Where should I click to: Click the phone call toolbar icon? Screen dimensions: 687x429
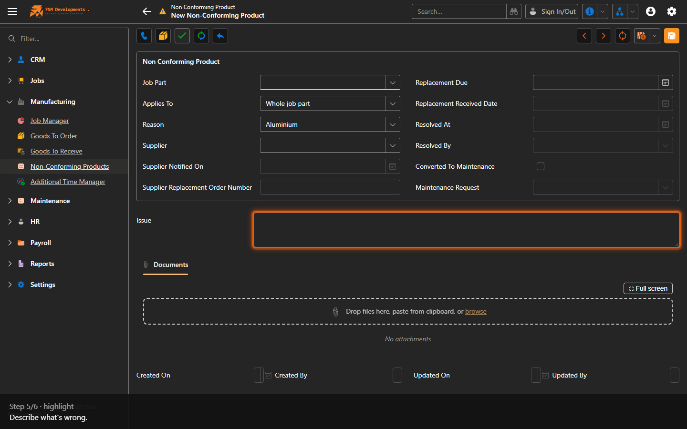click(x=144, y=36)
